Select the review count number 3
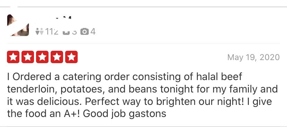 (74, 32)
